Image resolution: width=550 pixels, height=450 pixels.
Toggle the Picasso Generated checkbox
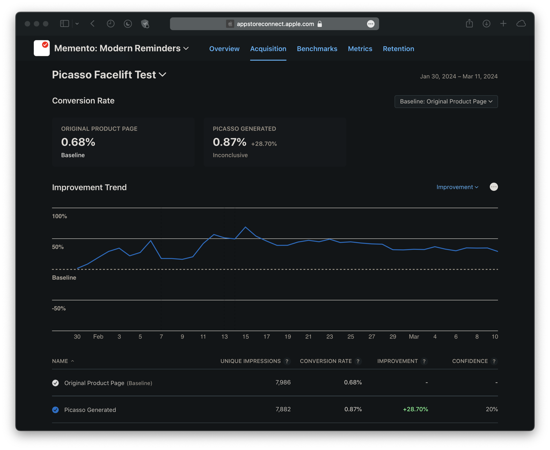(55, 410)
